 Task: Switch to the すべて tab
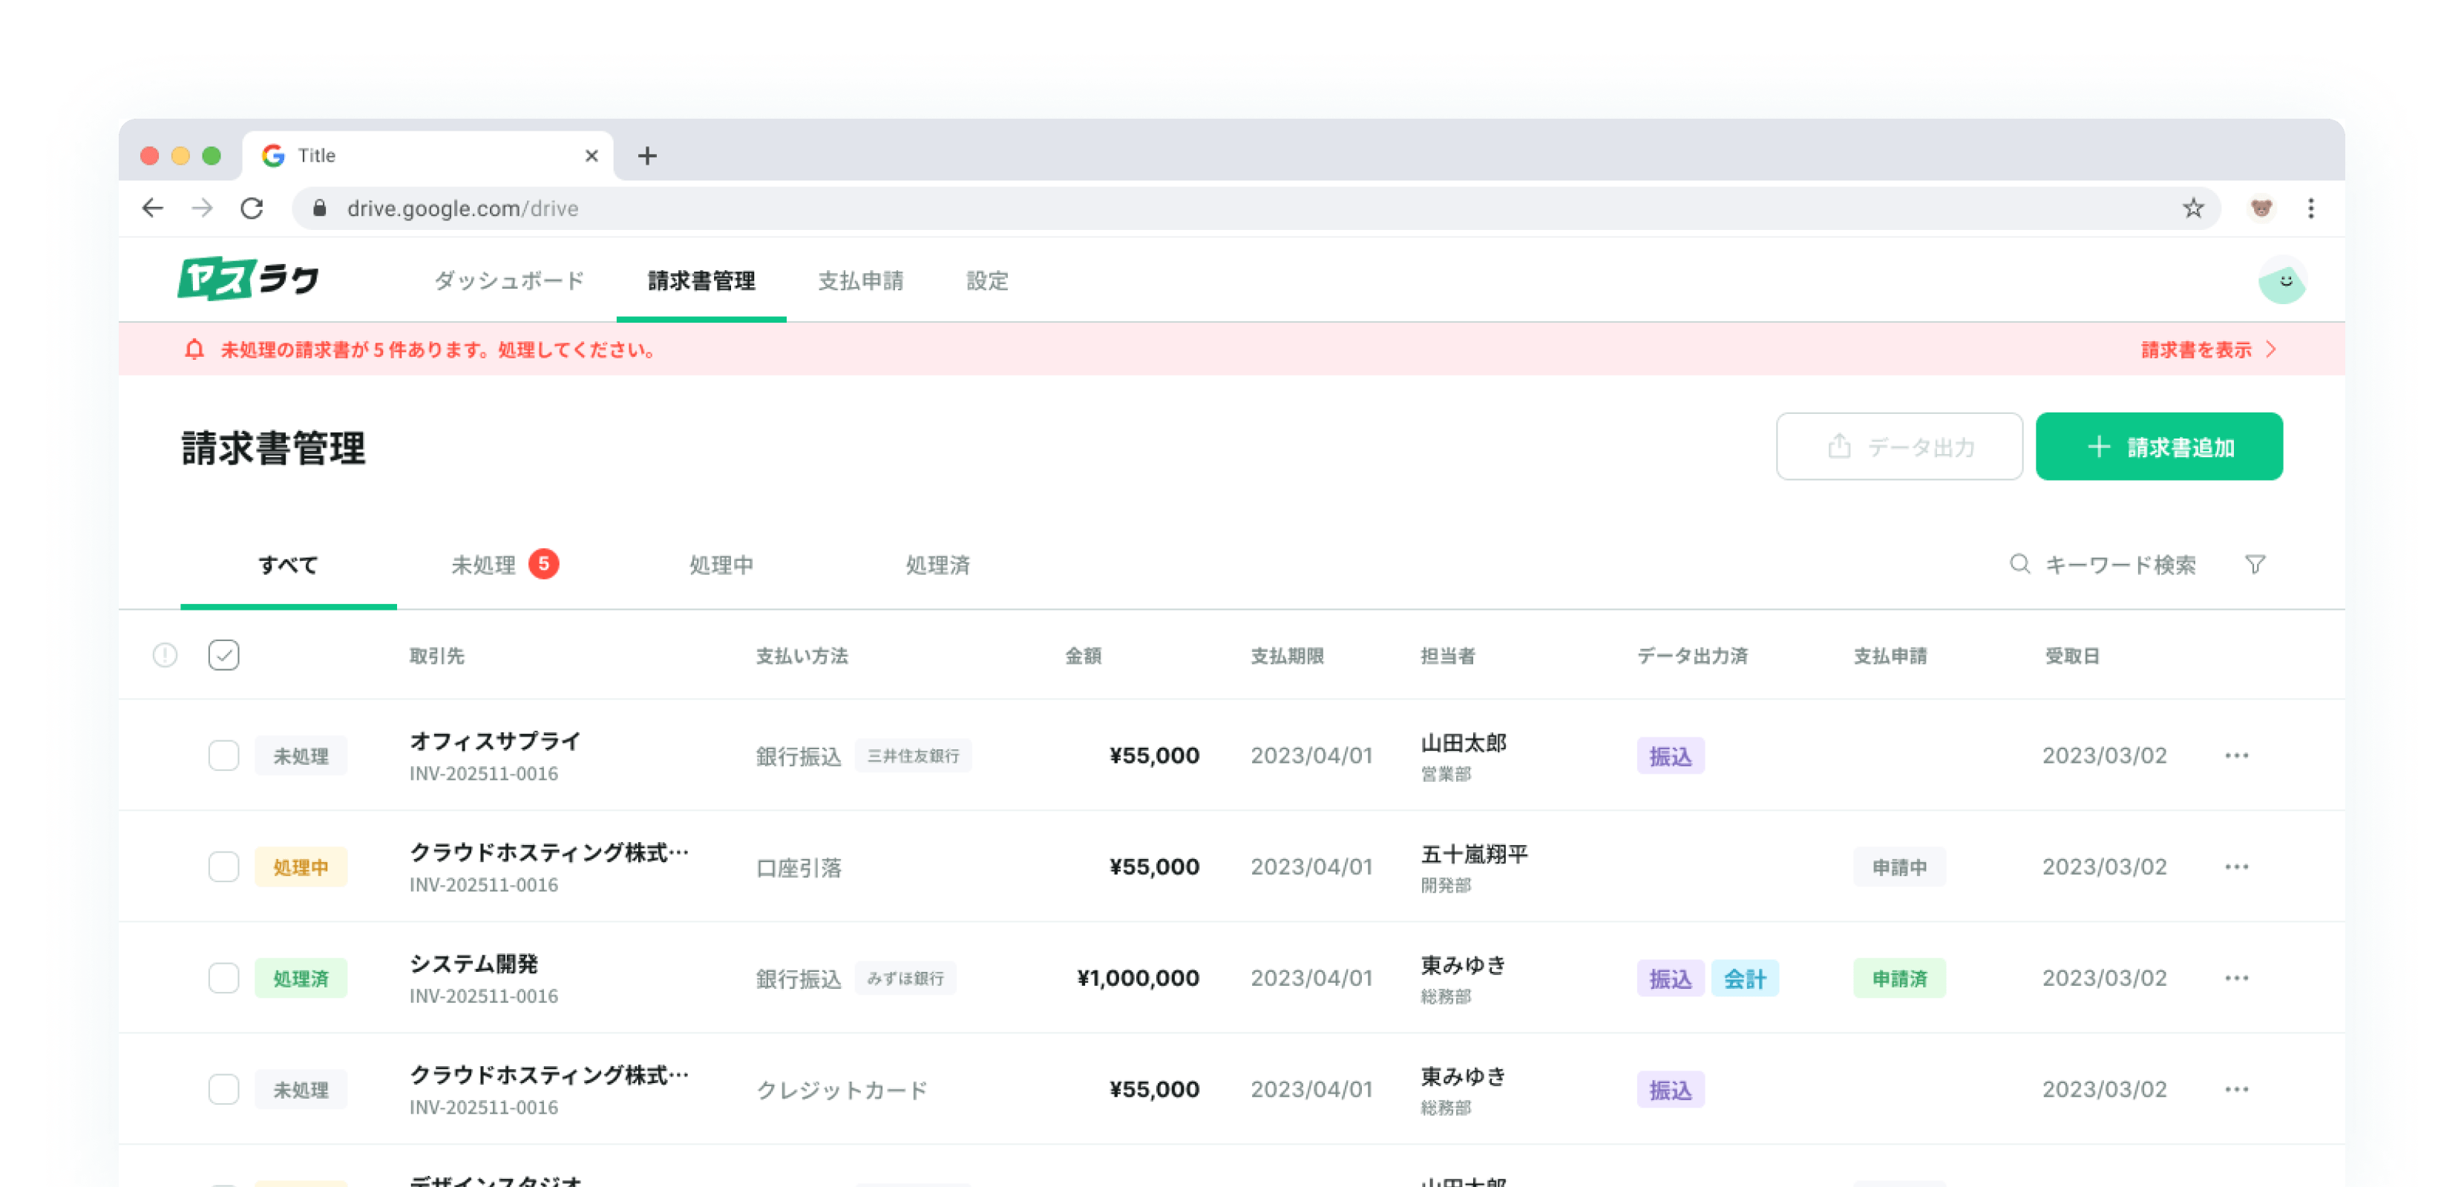pyautogui.click(x=288, y=565)
